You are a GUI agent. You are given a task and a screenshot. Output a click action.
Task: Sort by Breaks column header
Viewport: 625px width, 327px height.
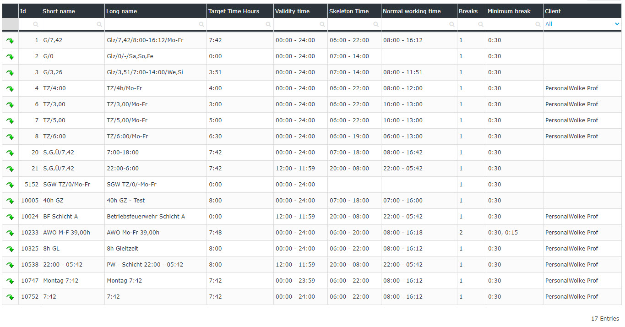click(472, 11)
